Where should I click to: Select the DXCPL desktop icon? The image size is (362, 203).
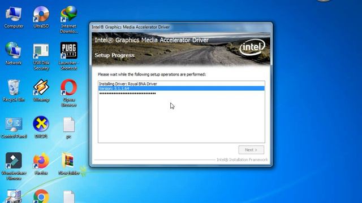[x=41, y=127]
